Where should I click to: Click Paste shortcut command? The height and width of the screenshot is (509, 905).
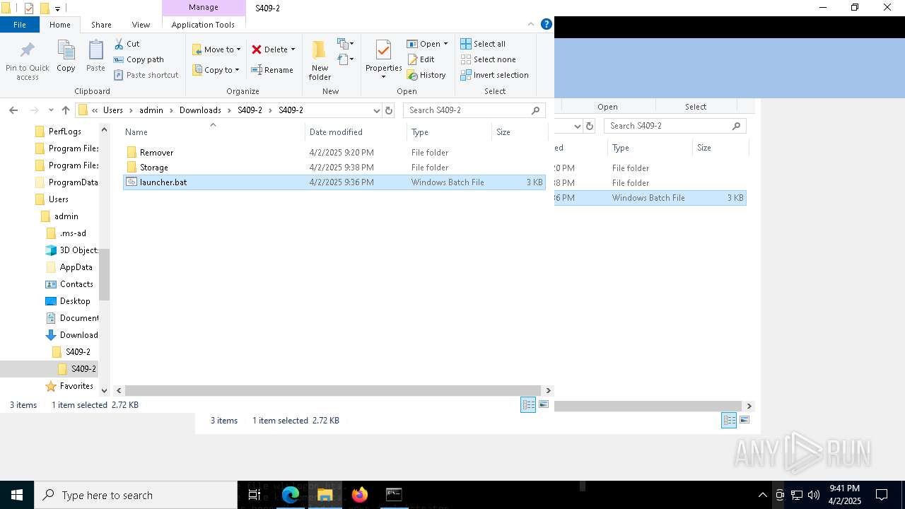pos(146,75)
